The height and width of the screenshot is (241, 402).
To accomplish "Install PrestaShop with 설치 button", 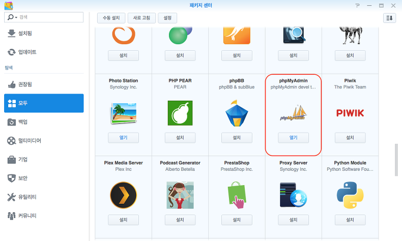I will [x=237, y=220].
